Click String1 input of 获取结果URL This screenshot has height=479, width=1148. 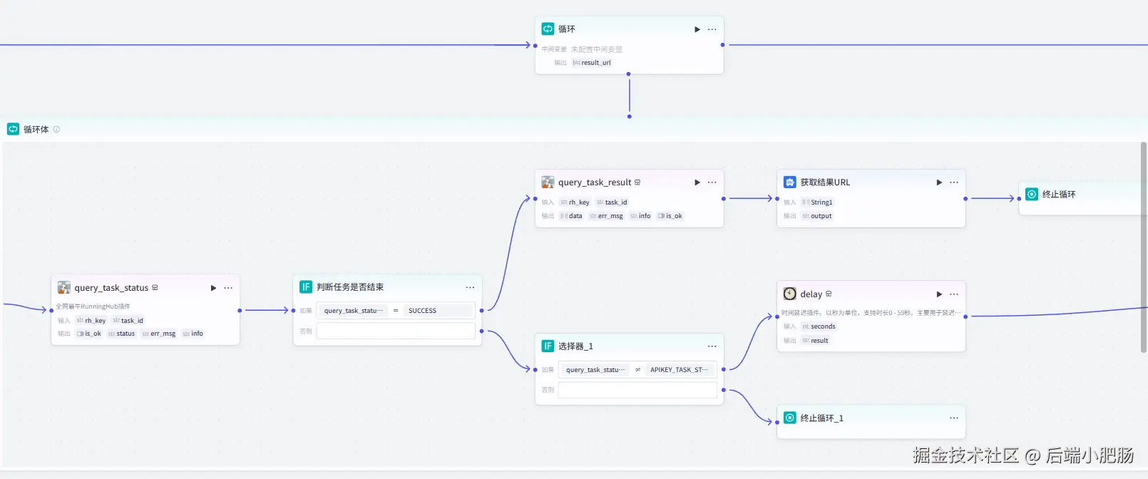pyautogui.click(x=817, y=202)
